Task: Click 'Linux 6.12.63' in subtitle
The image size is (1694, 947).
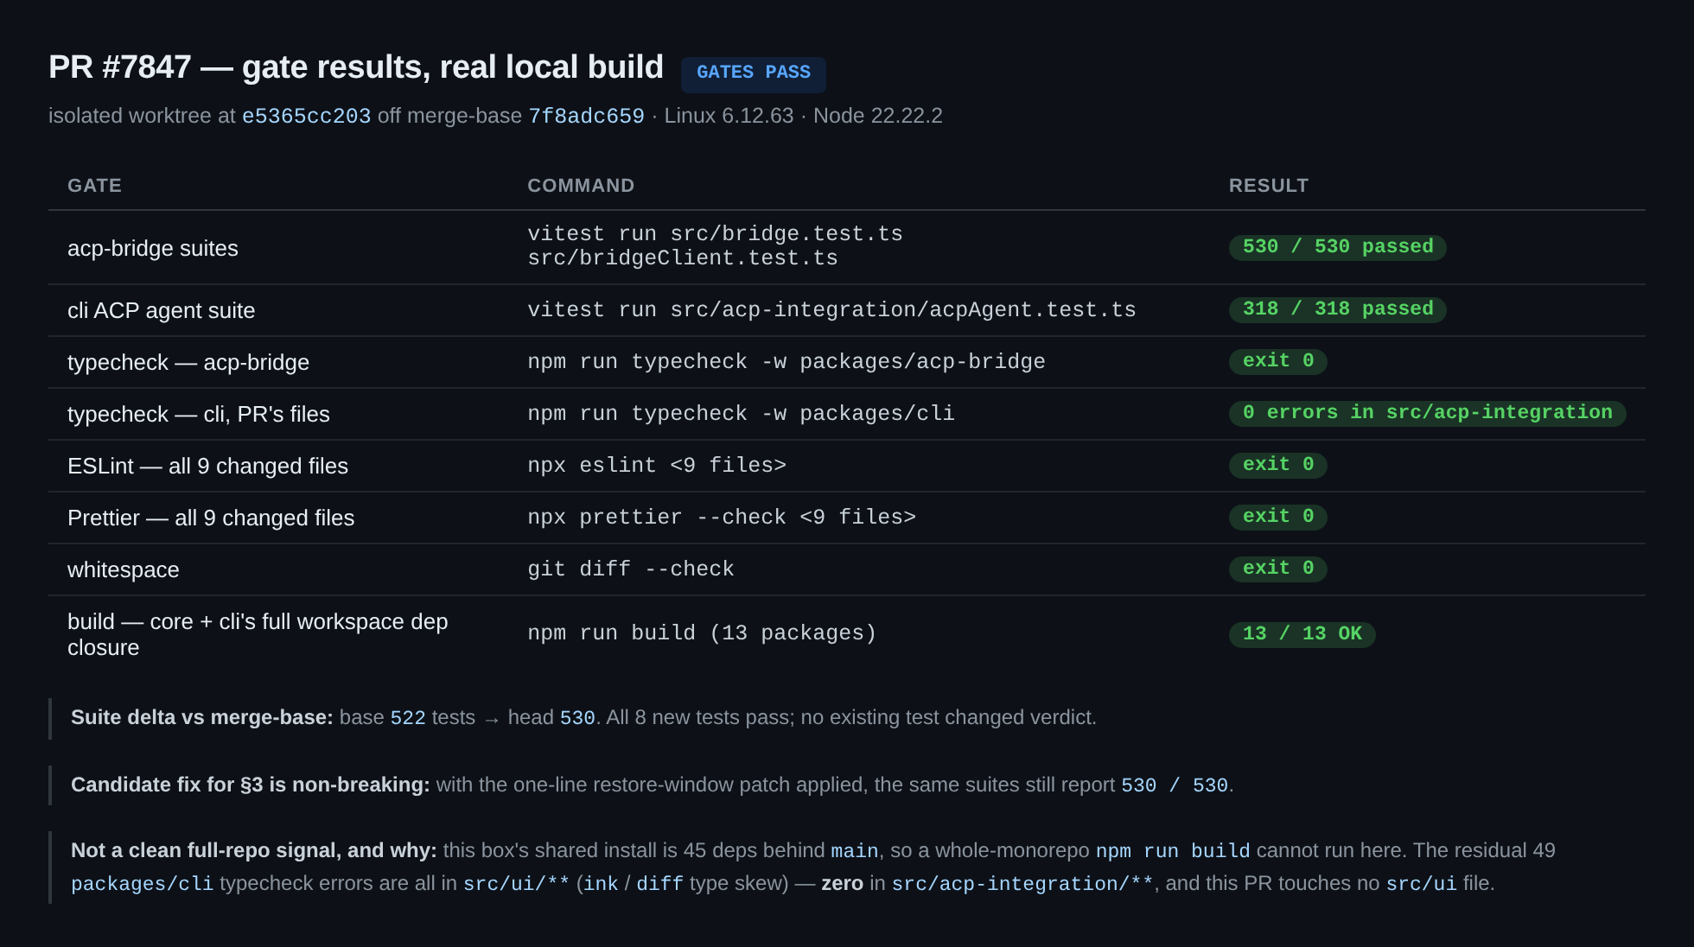Action: [x=729, y=116]
